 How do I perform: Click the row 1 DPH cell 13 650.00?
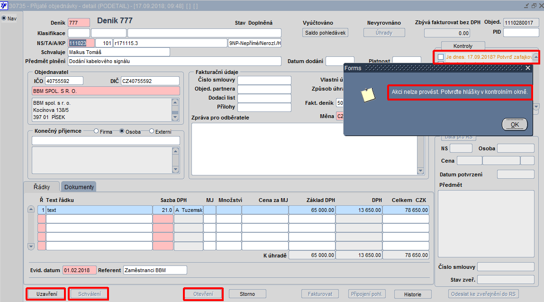pyautogui.click(x=359, y=210)
